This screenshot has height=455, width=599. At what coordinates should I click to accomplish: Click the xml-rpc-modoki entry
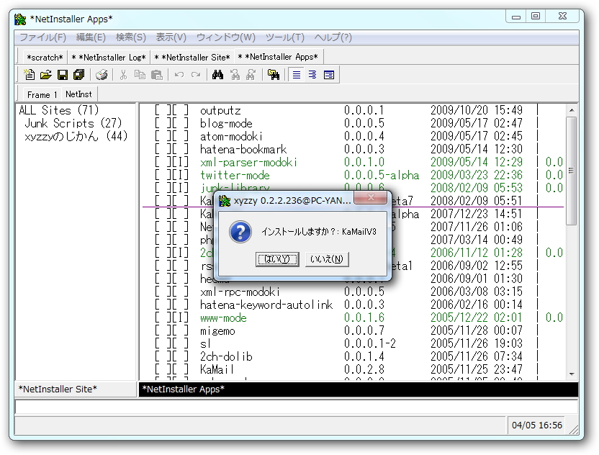click(x=240, y=292)
